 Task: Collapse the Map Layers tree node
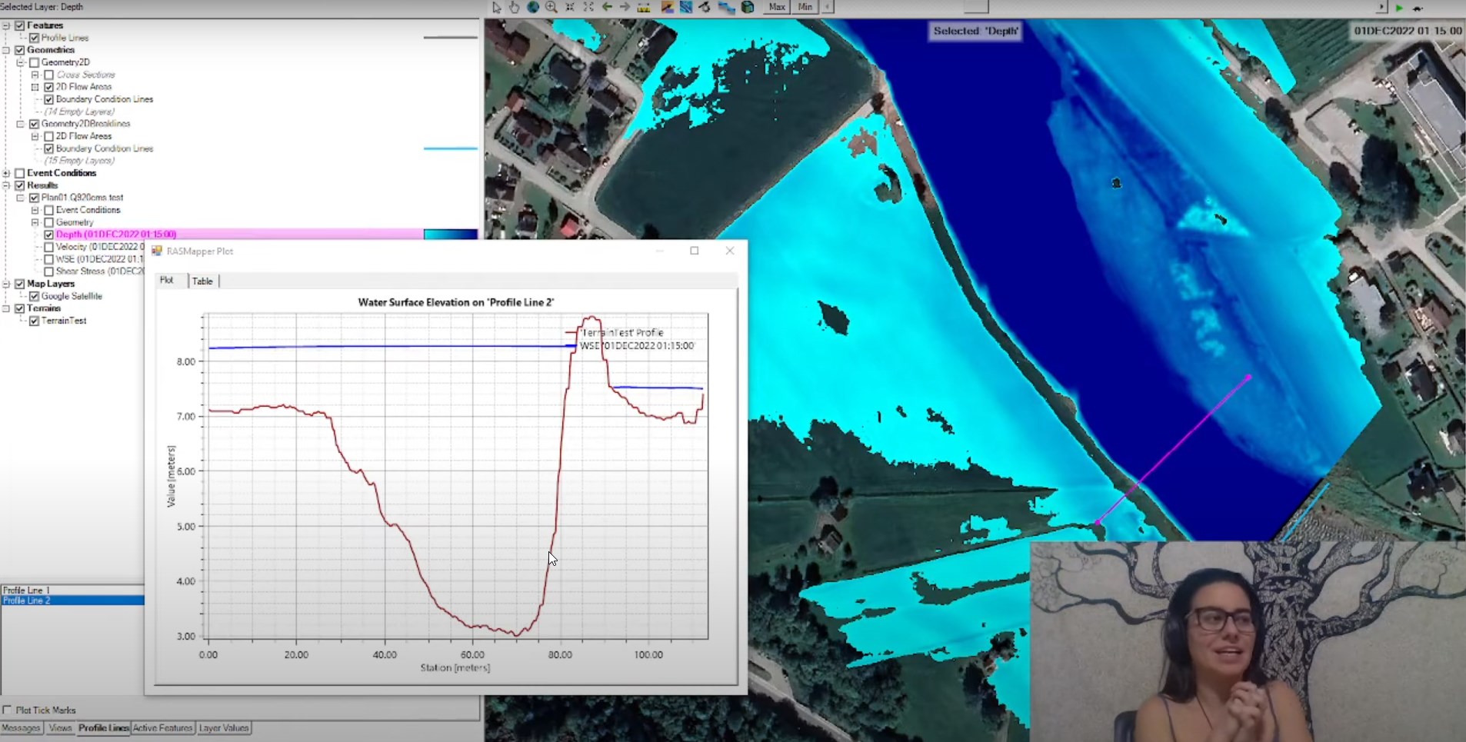[6, 284]
